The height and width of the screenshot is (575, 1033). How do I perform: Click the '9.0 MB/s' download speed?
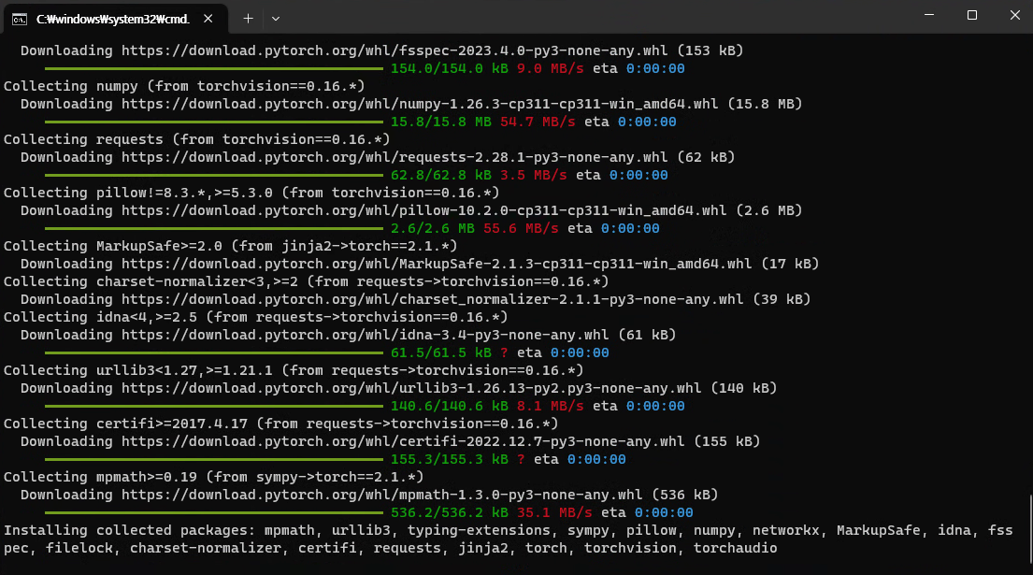pos(550,68)
